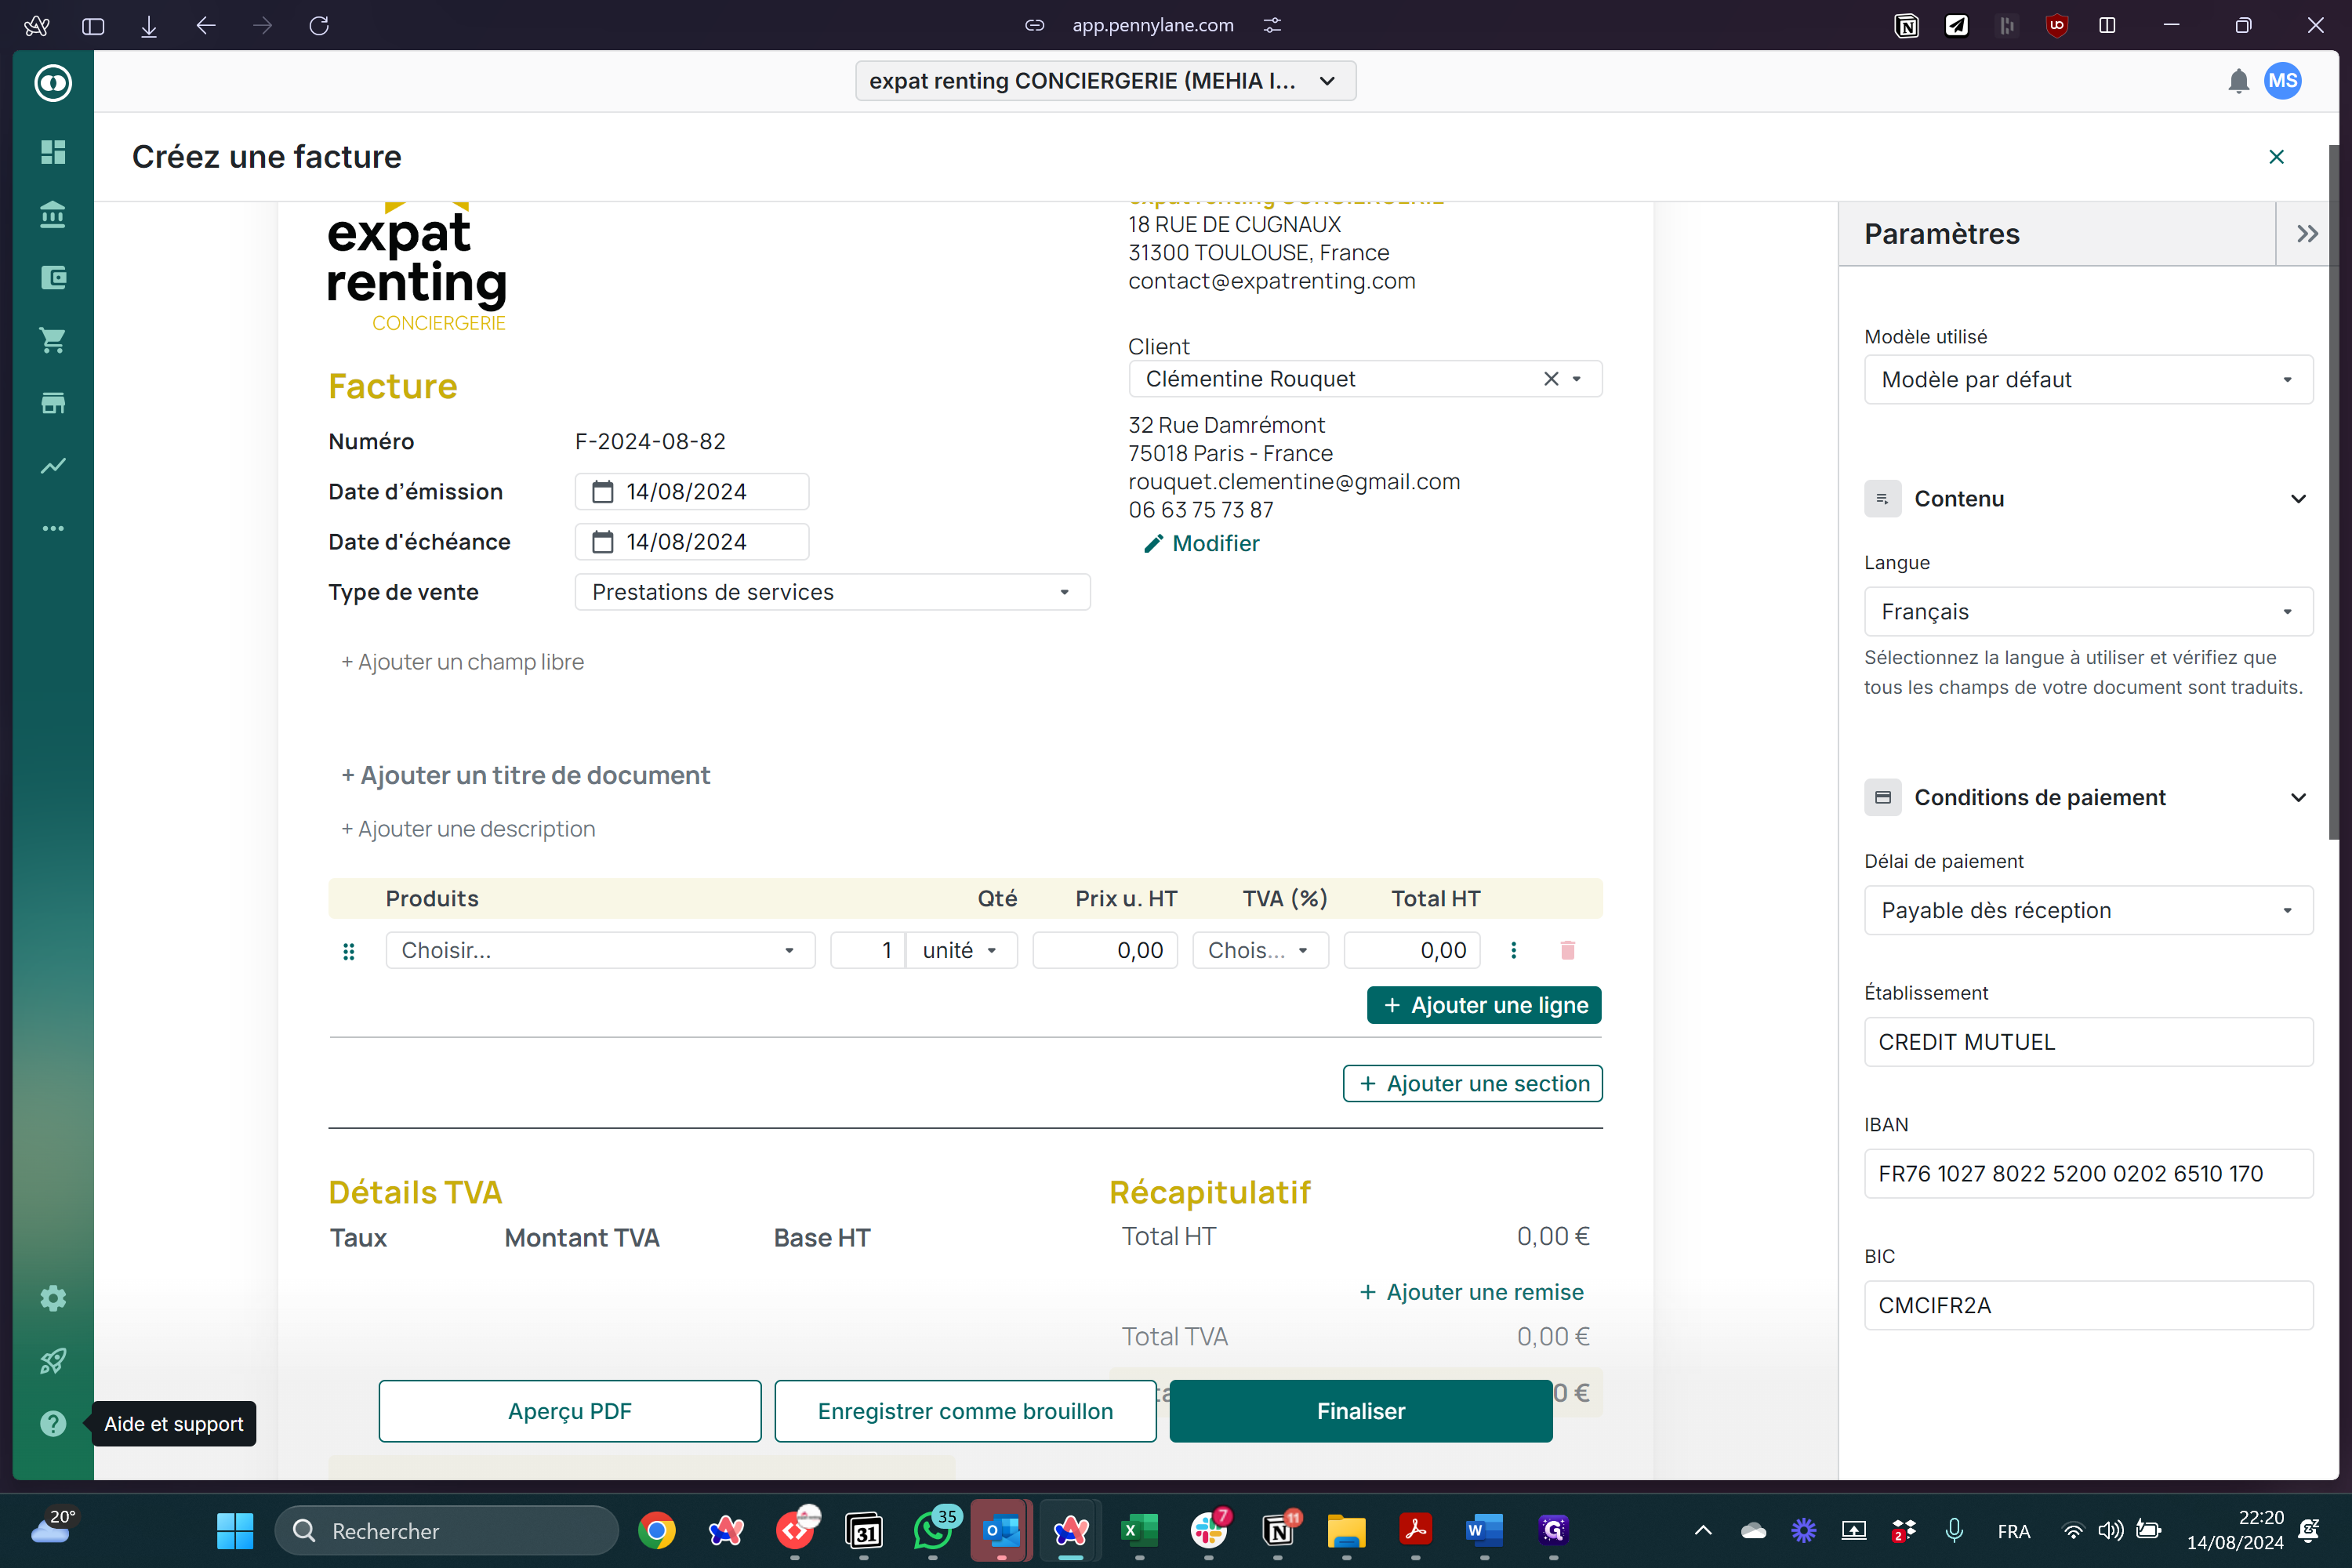Click Ajouter une description

(468, 829)
